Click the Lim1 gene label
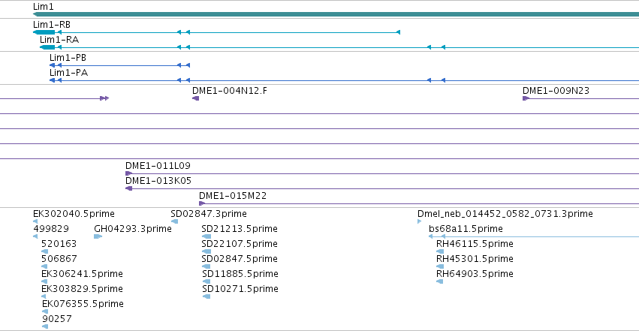Image resolution: width=639 pixels, height=331 pixels. click(x=44, y=7)
